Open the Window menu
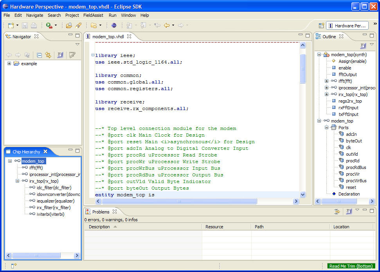This screenshot has width=380, height=272. pyautogui.click(x=128, y=15)
